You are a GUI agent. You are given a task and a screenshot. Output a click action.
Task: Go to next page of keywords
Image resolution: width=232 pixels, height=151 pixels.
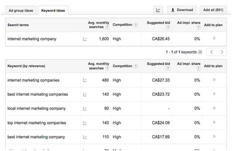222,52
